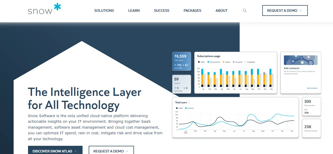
Task: Click the Snow logo in the header
Action: click(44, 9)
